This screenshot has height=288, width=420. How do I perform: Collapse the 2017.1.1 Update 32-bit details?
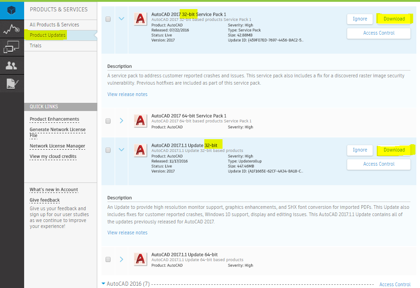pos(121,150)
